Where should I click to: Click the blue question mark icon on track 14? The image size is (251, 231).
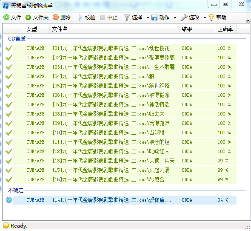[x=9, y=200]
